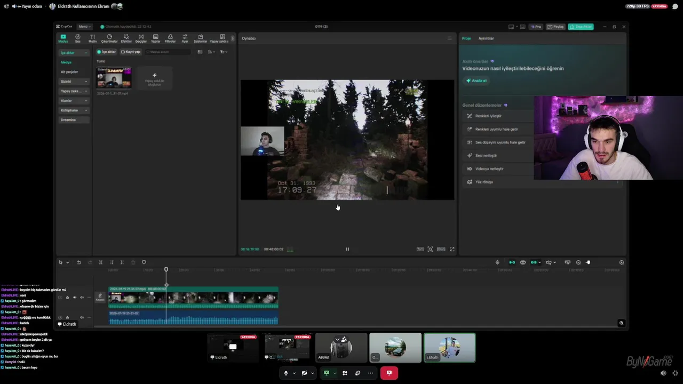The width and height of the screenshot is (683, 384).
Task: Click the timeline marker shield icon
Action: 144,262
